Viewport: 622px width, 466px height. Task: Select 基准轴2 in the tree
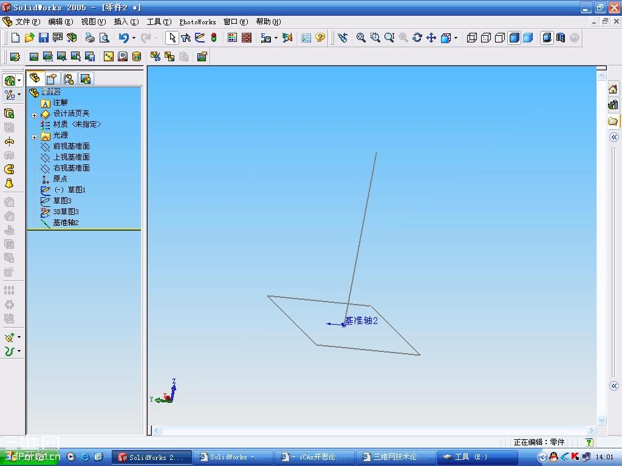pyautogui.click(x=66, y=222)
